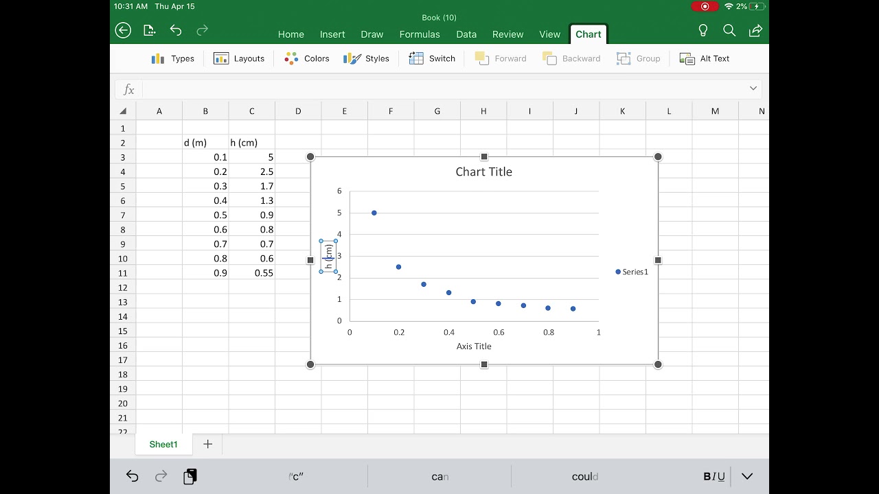Select the cell with value 1.7

coord(252,186)
